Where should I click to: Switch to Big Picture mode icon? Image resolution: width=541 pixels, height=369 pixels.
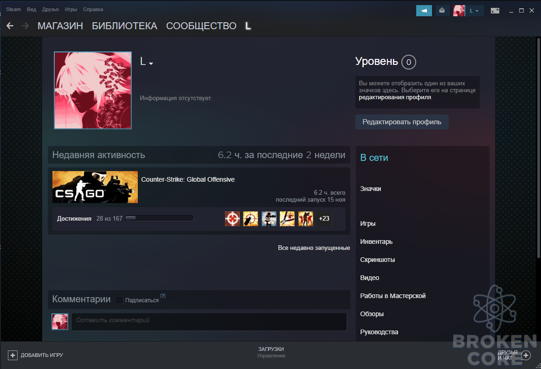coord(495,11)
